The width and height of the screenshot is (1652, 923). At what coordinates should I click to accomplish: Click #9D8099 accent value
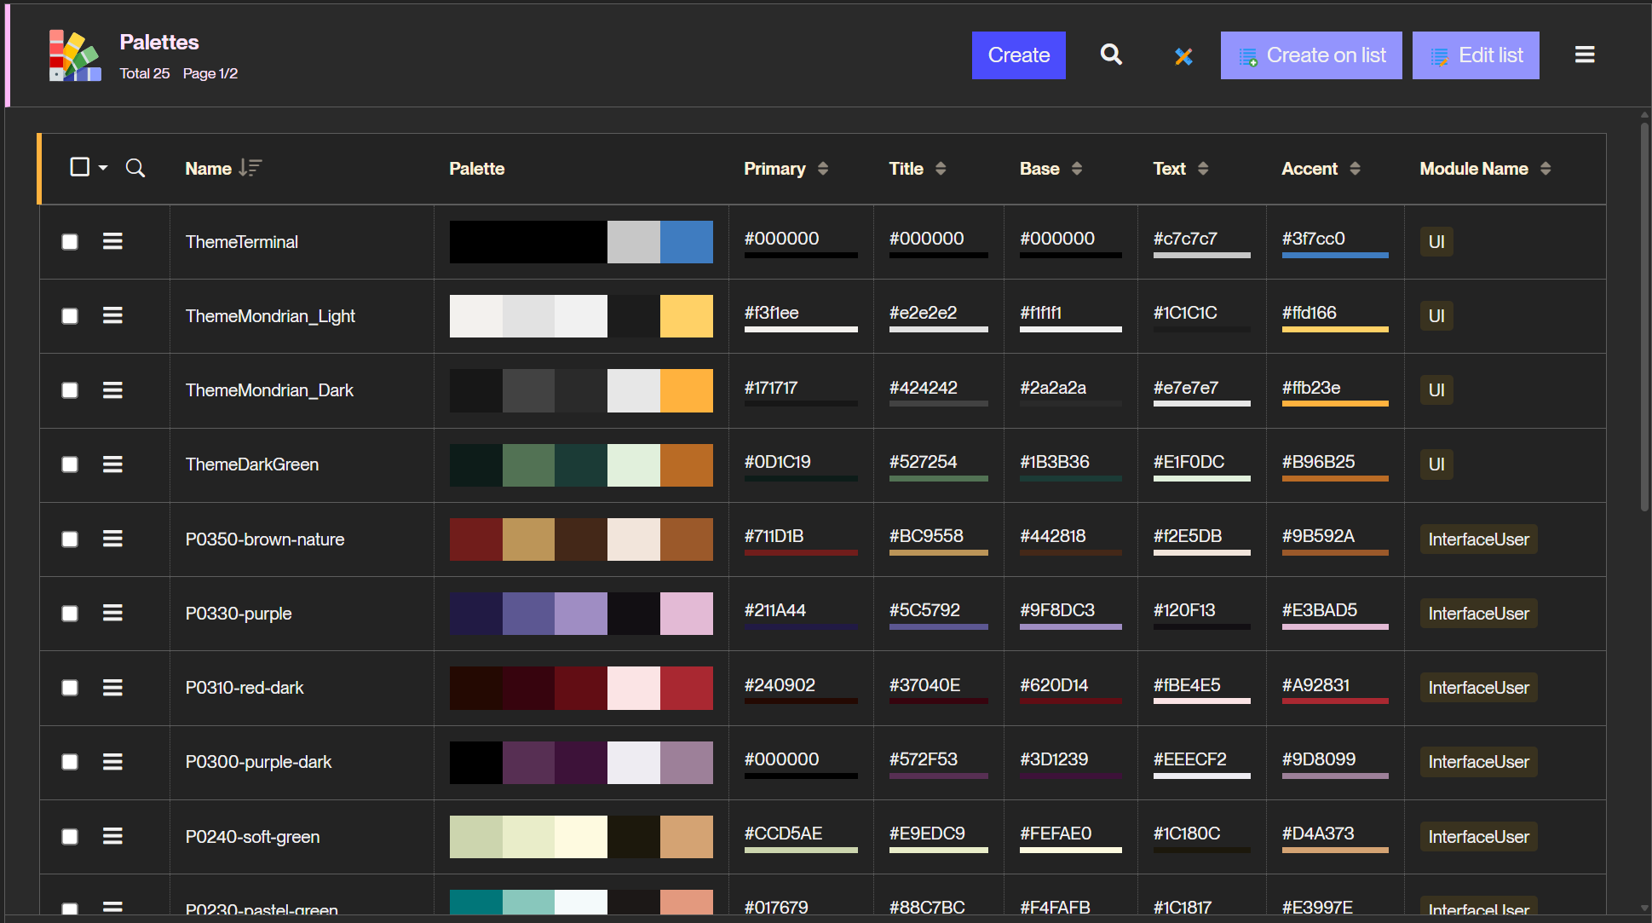pos(1318,759)
